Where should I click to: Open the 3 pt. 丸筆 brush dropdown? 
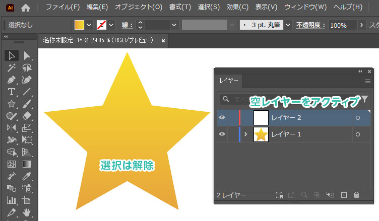(x=288, y=25)
